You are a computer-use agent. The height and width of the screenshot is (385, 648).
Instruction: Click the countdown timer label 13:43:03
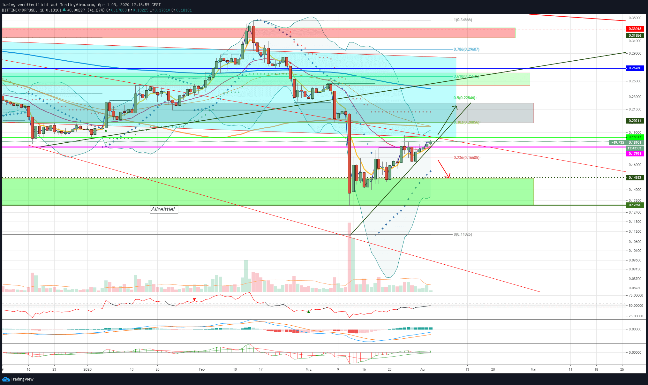(x=634, y=148)
